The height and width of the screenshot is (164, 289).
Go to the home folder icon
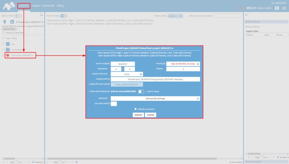[x=12, y=22]
